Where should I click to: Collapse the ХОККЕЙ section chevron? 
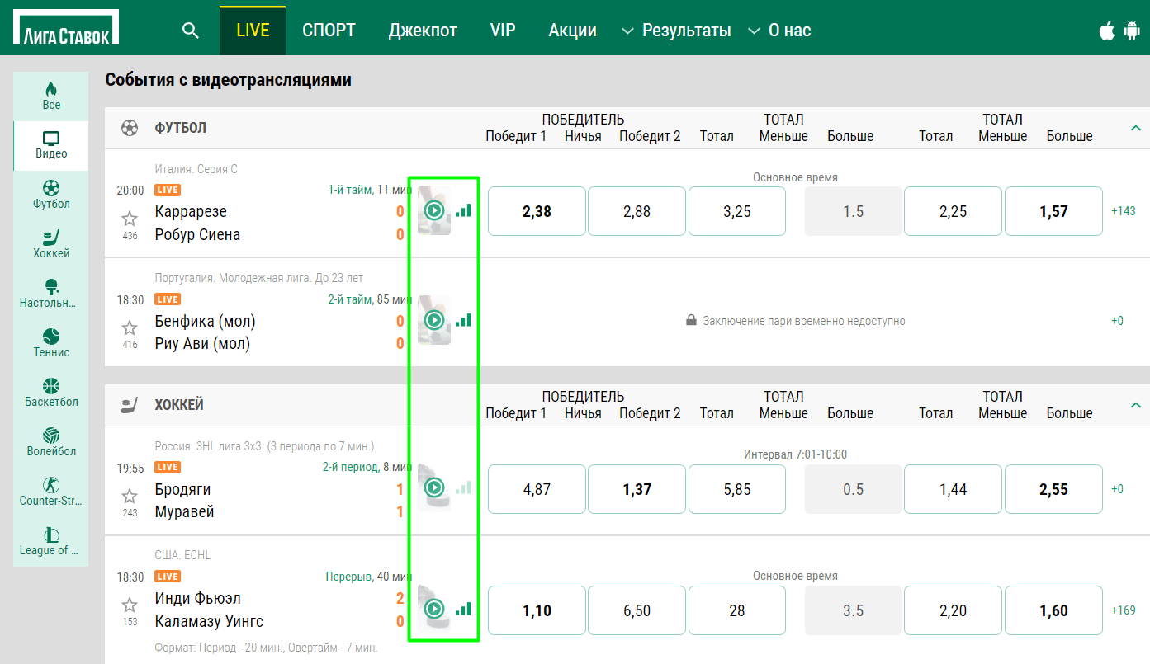(x=1136, y=405)
